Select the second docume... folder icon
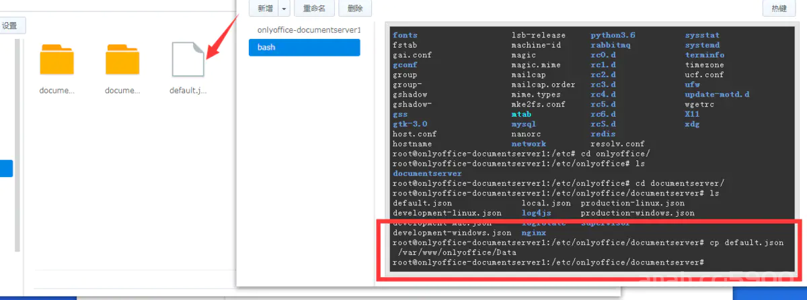Viewport: 807px width, 300px height. coord(122,59)
